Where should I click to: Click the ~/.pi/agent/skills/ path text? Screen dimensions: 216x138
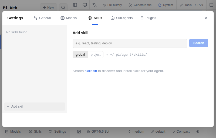point(129,55)
